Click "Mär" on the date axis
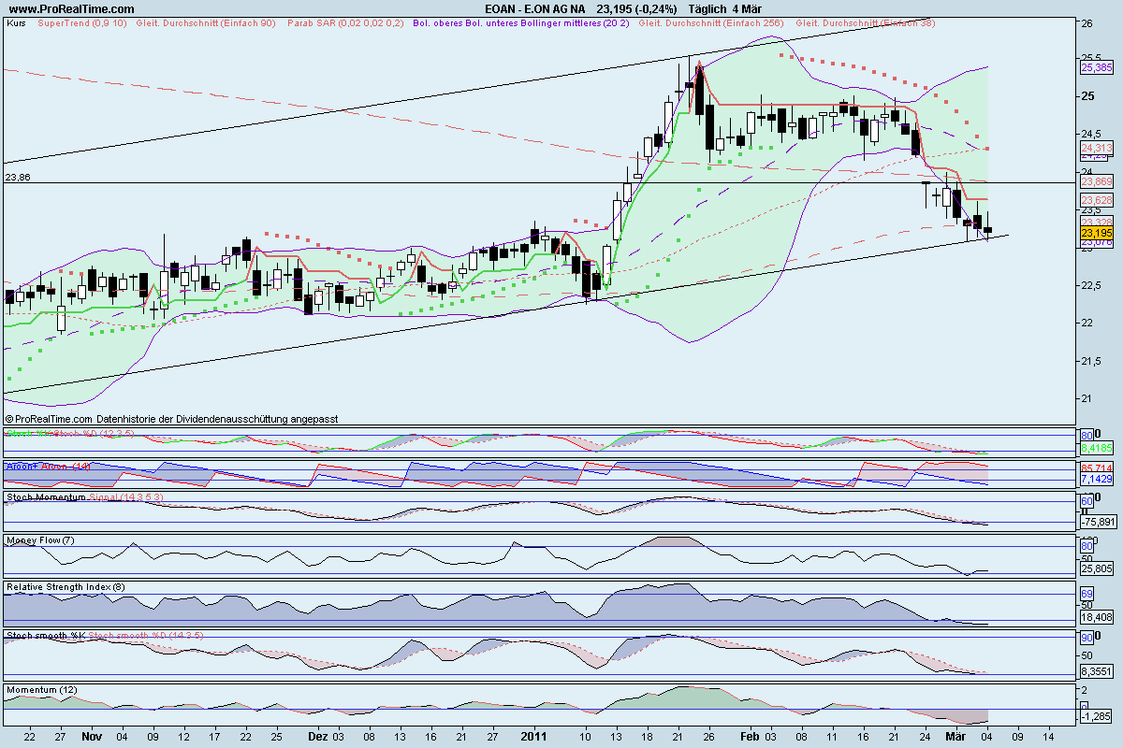Image resolution: width=1123 pixels, height=748 pixels. pos(954,737)
